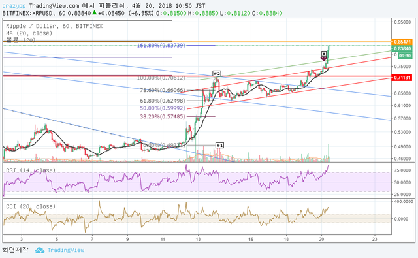Select the 볼륨 (20) volume indicator label
Viewport: 418px width, 258px height.
tap(21, 40)
